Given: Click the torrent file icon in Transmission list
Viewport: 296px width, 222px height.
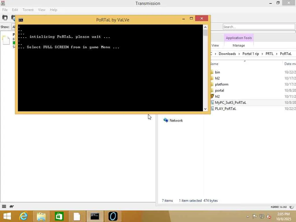Looking at the screenshot, I should (6, 40).
